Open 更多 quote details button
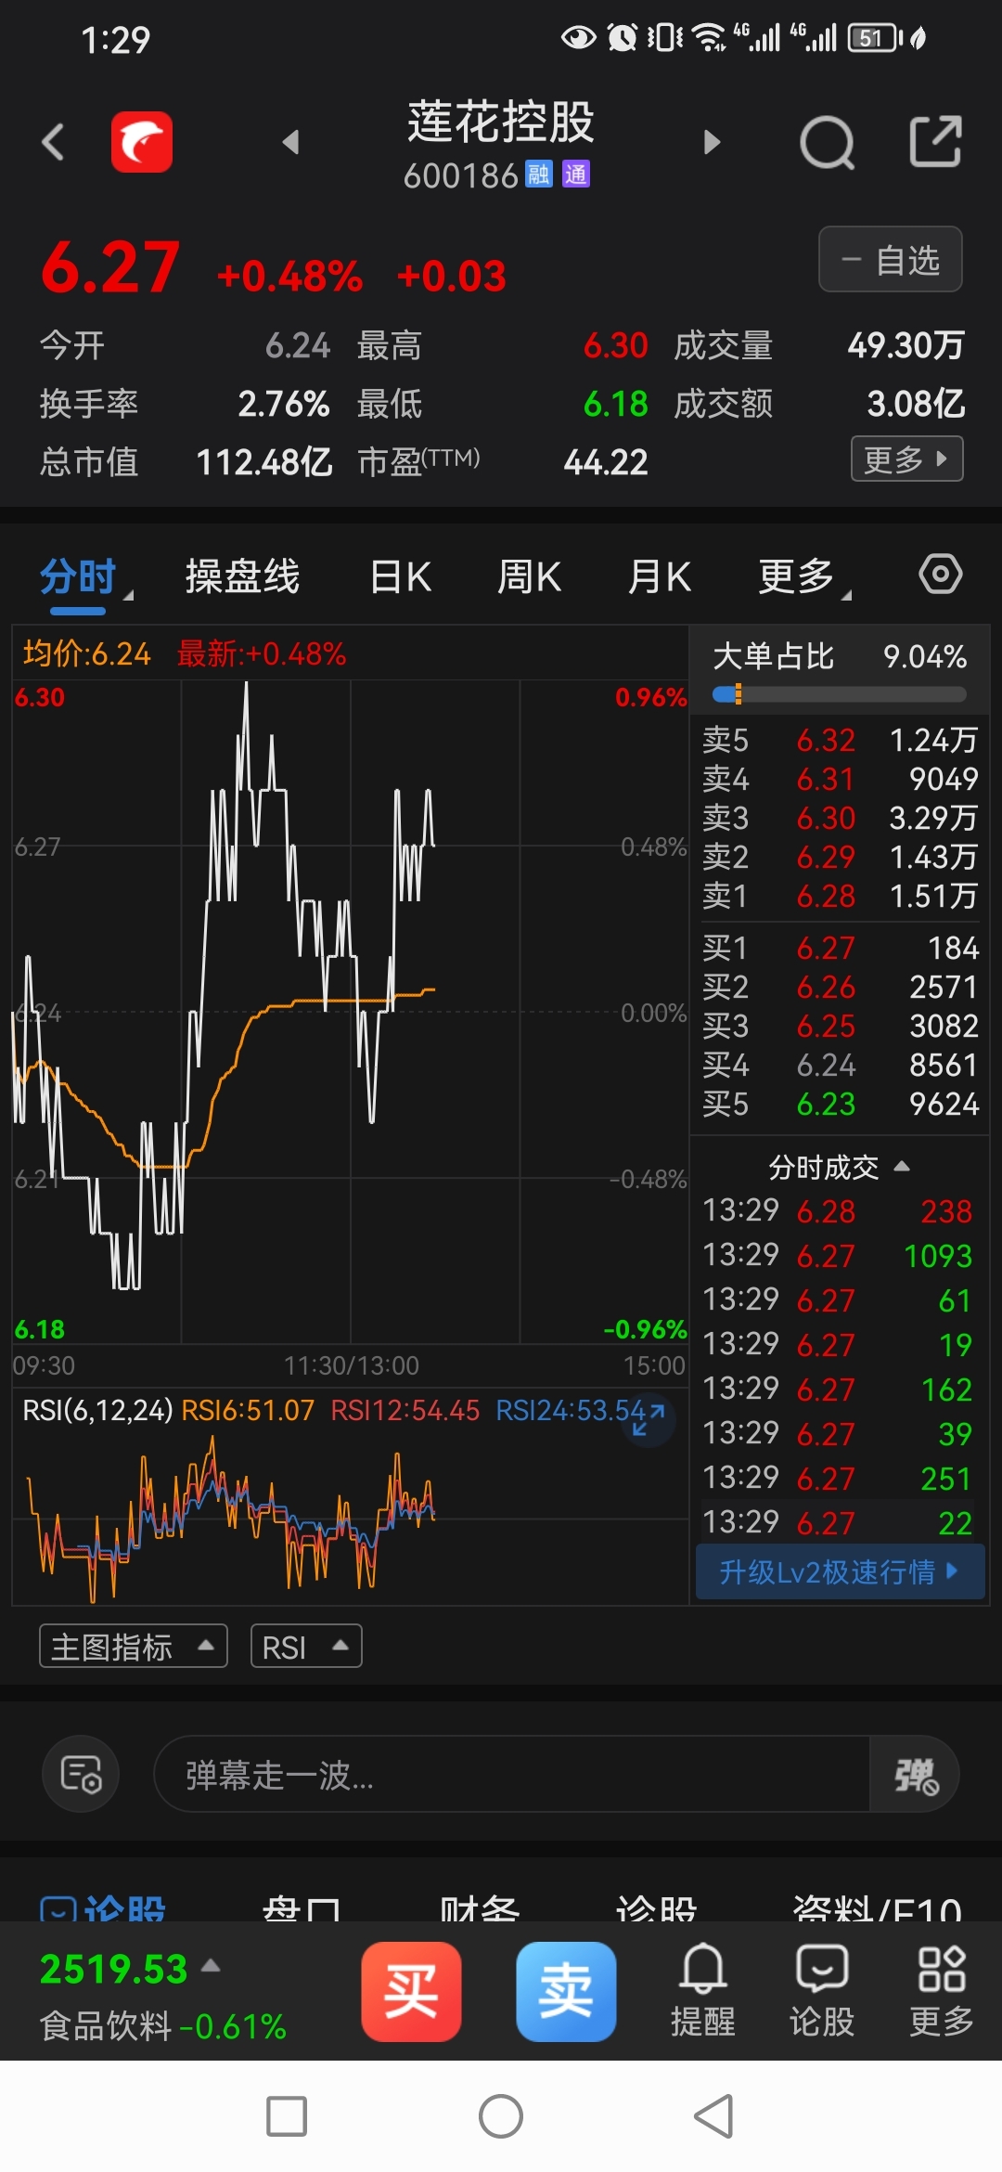Screen dimensions: 1002x2172 [907, 459]
